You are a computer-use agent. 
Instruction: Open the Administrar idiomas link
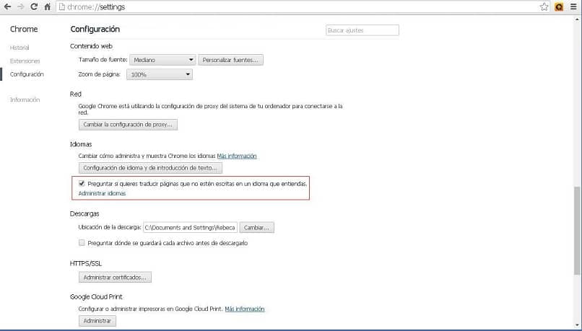click(102, 193)
